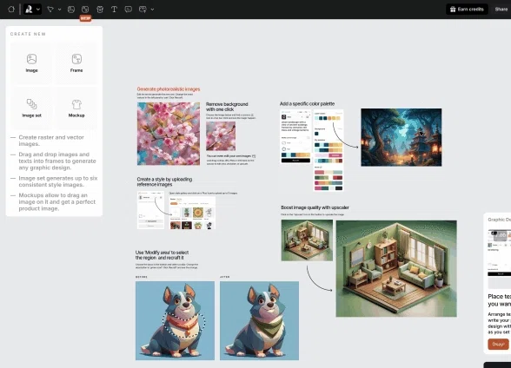511x368 pixels.
Task: Click the 'Image set generates up to six' text
Action: [x=58, y=181]
